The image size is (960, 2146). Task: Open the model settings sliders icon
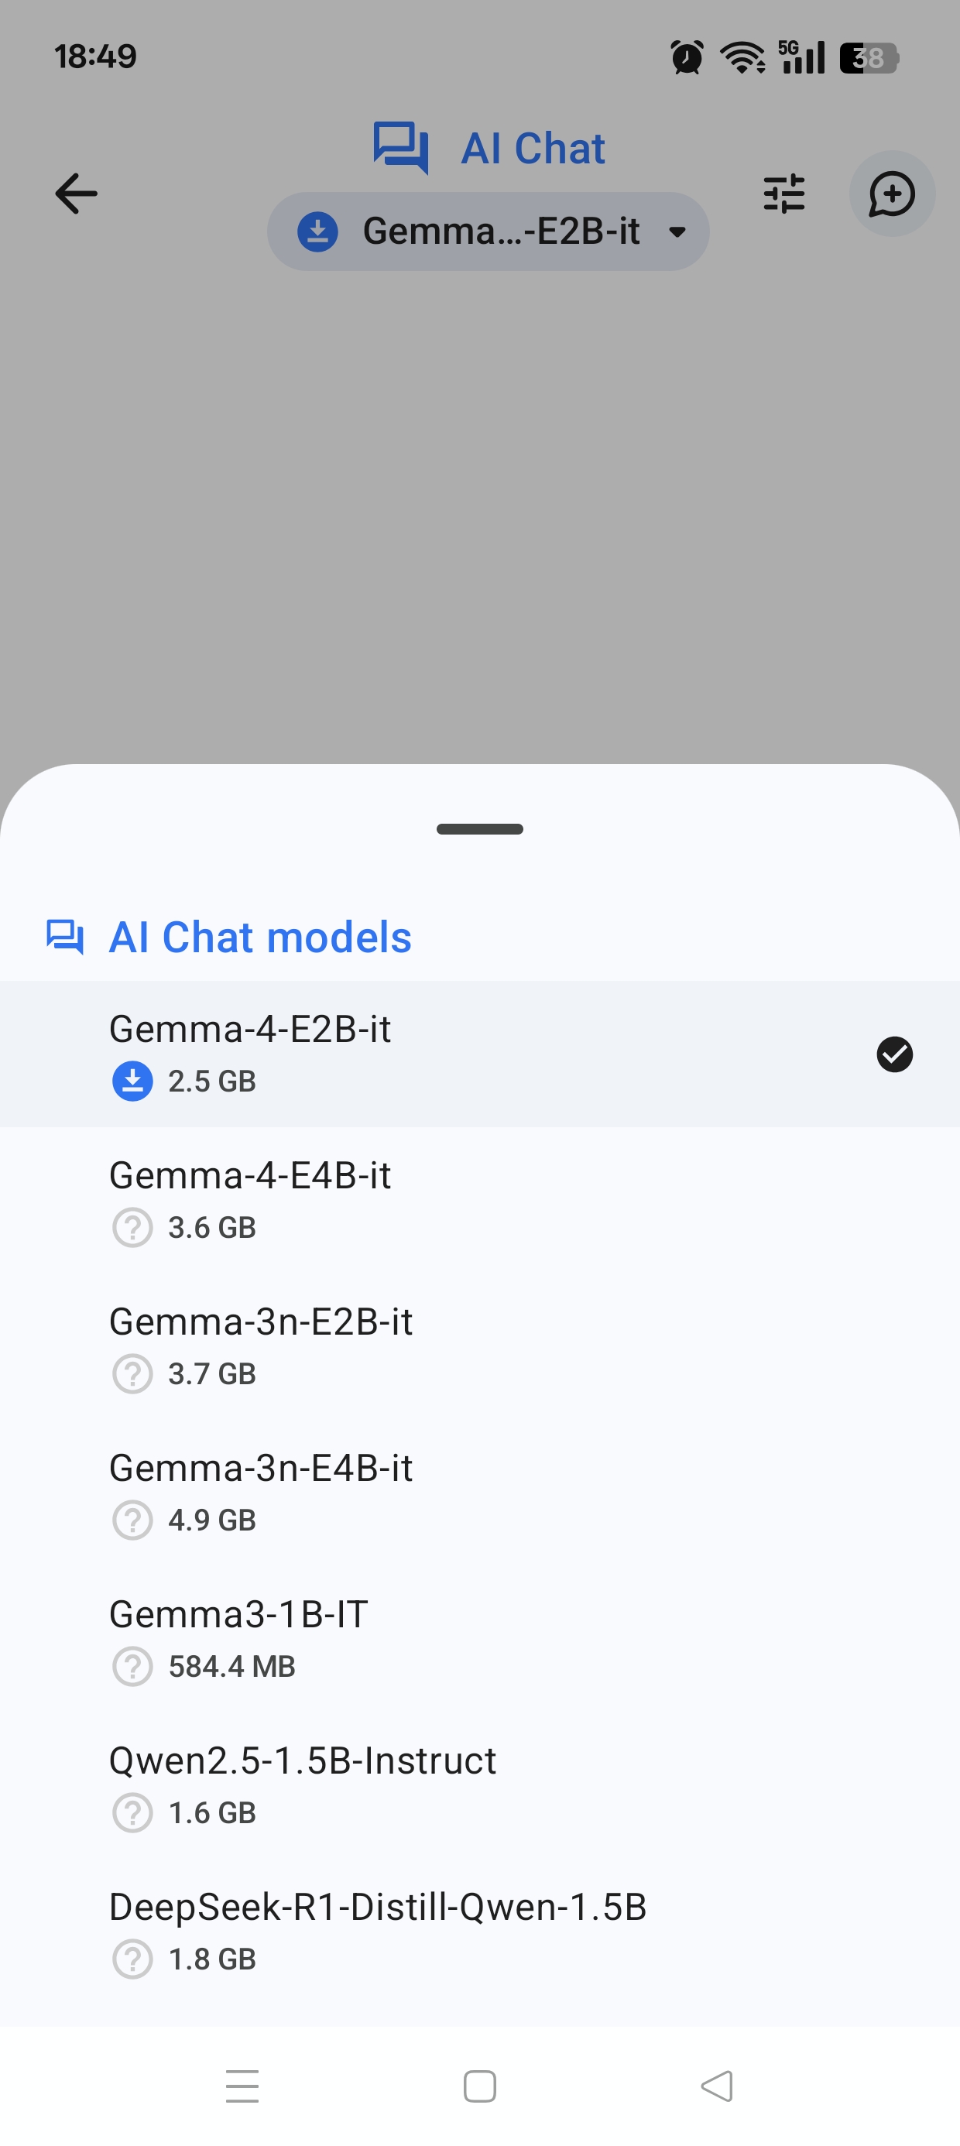(x=784, y=194)
